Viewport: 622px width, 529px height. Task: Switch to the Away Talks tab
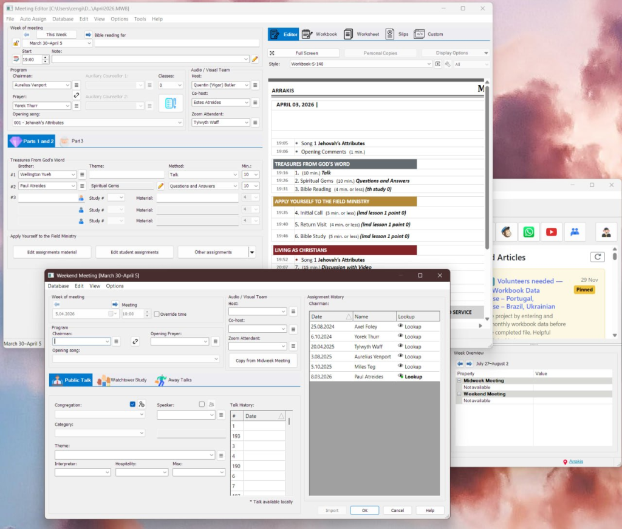pyautogui.click(x=174, y=380)
